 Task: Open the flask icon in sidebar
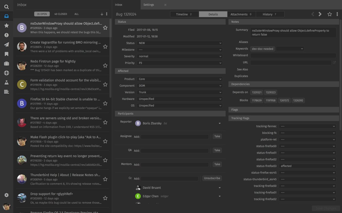[7, 82]
